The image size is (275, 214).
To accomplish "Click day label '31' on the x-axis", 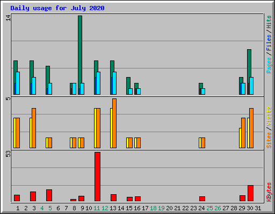I will (258, 208).
